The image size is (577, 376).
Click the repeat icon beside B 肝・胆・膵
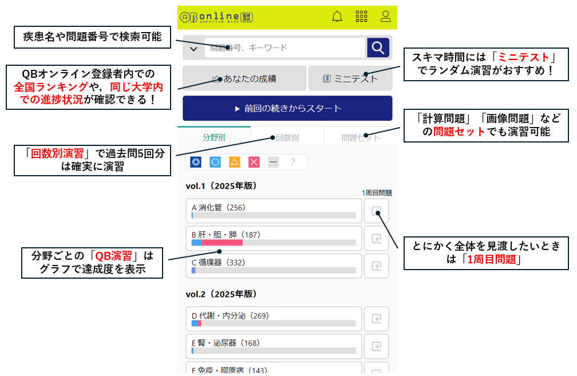tap(377, 238)
